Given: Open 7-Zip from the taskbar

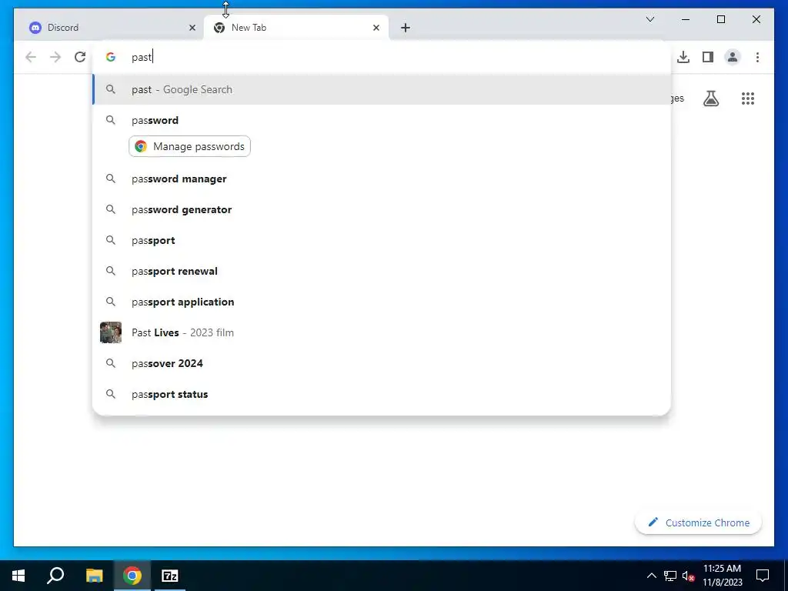Looking at the screenshot, I should tap(170, 576).
